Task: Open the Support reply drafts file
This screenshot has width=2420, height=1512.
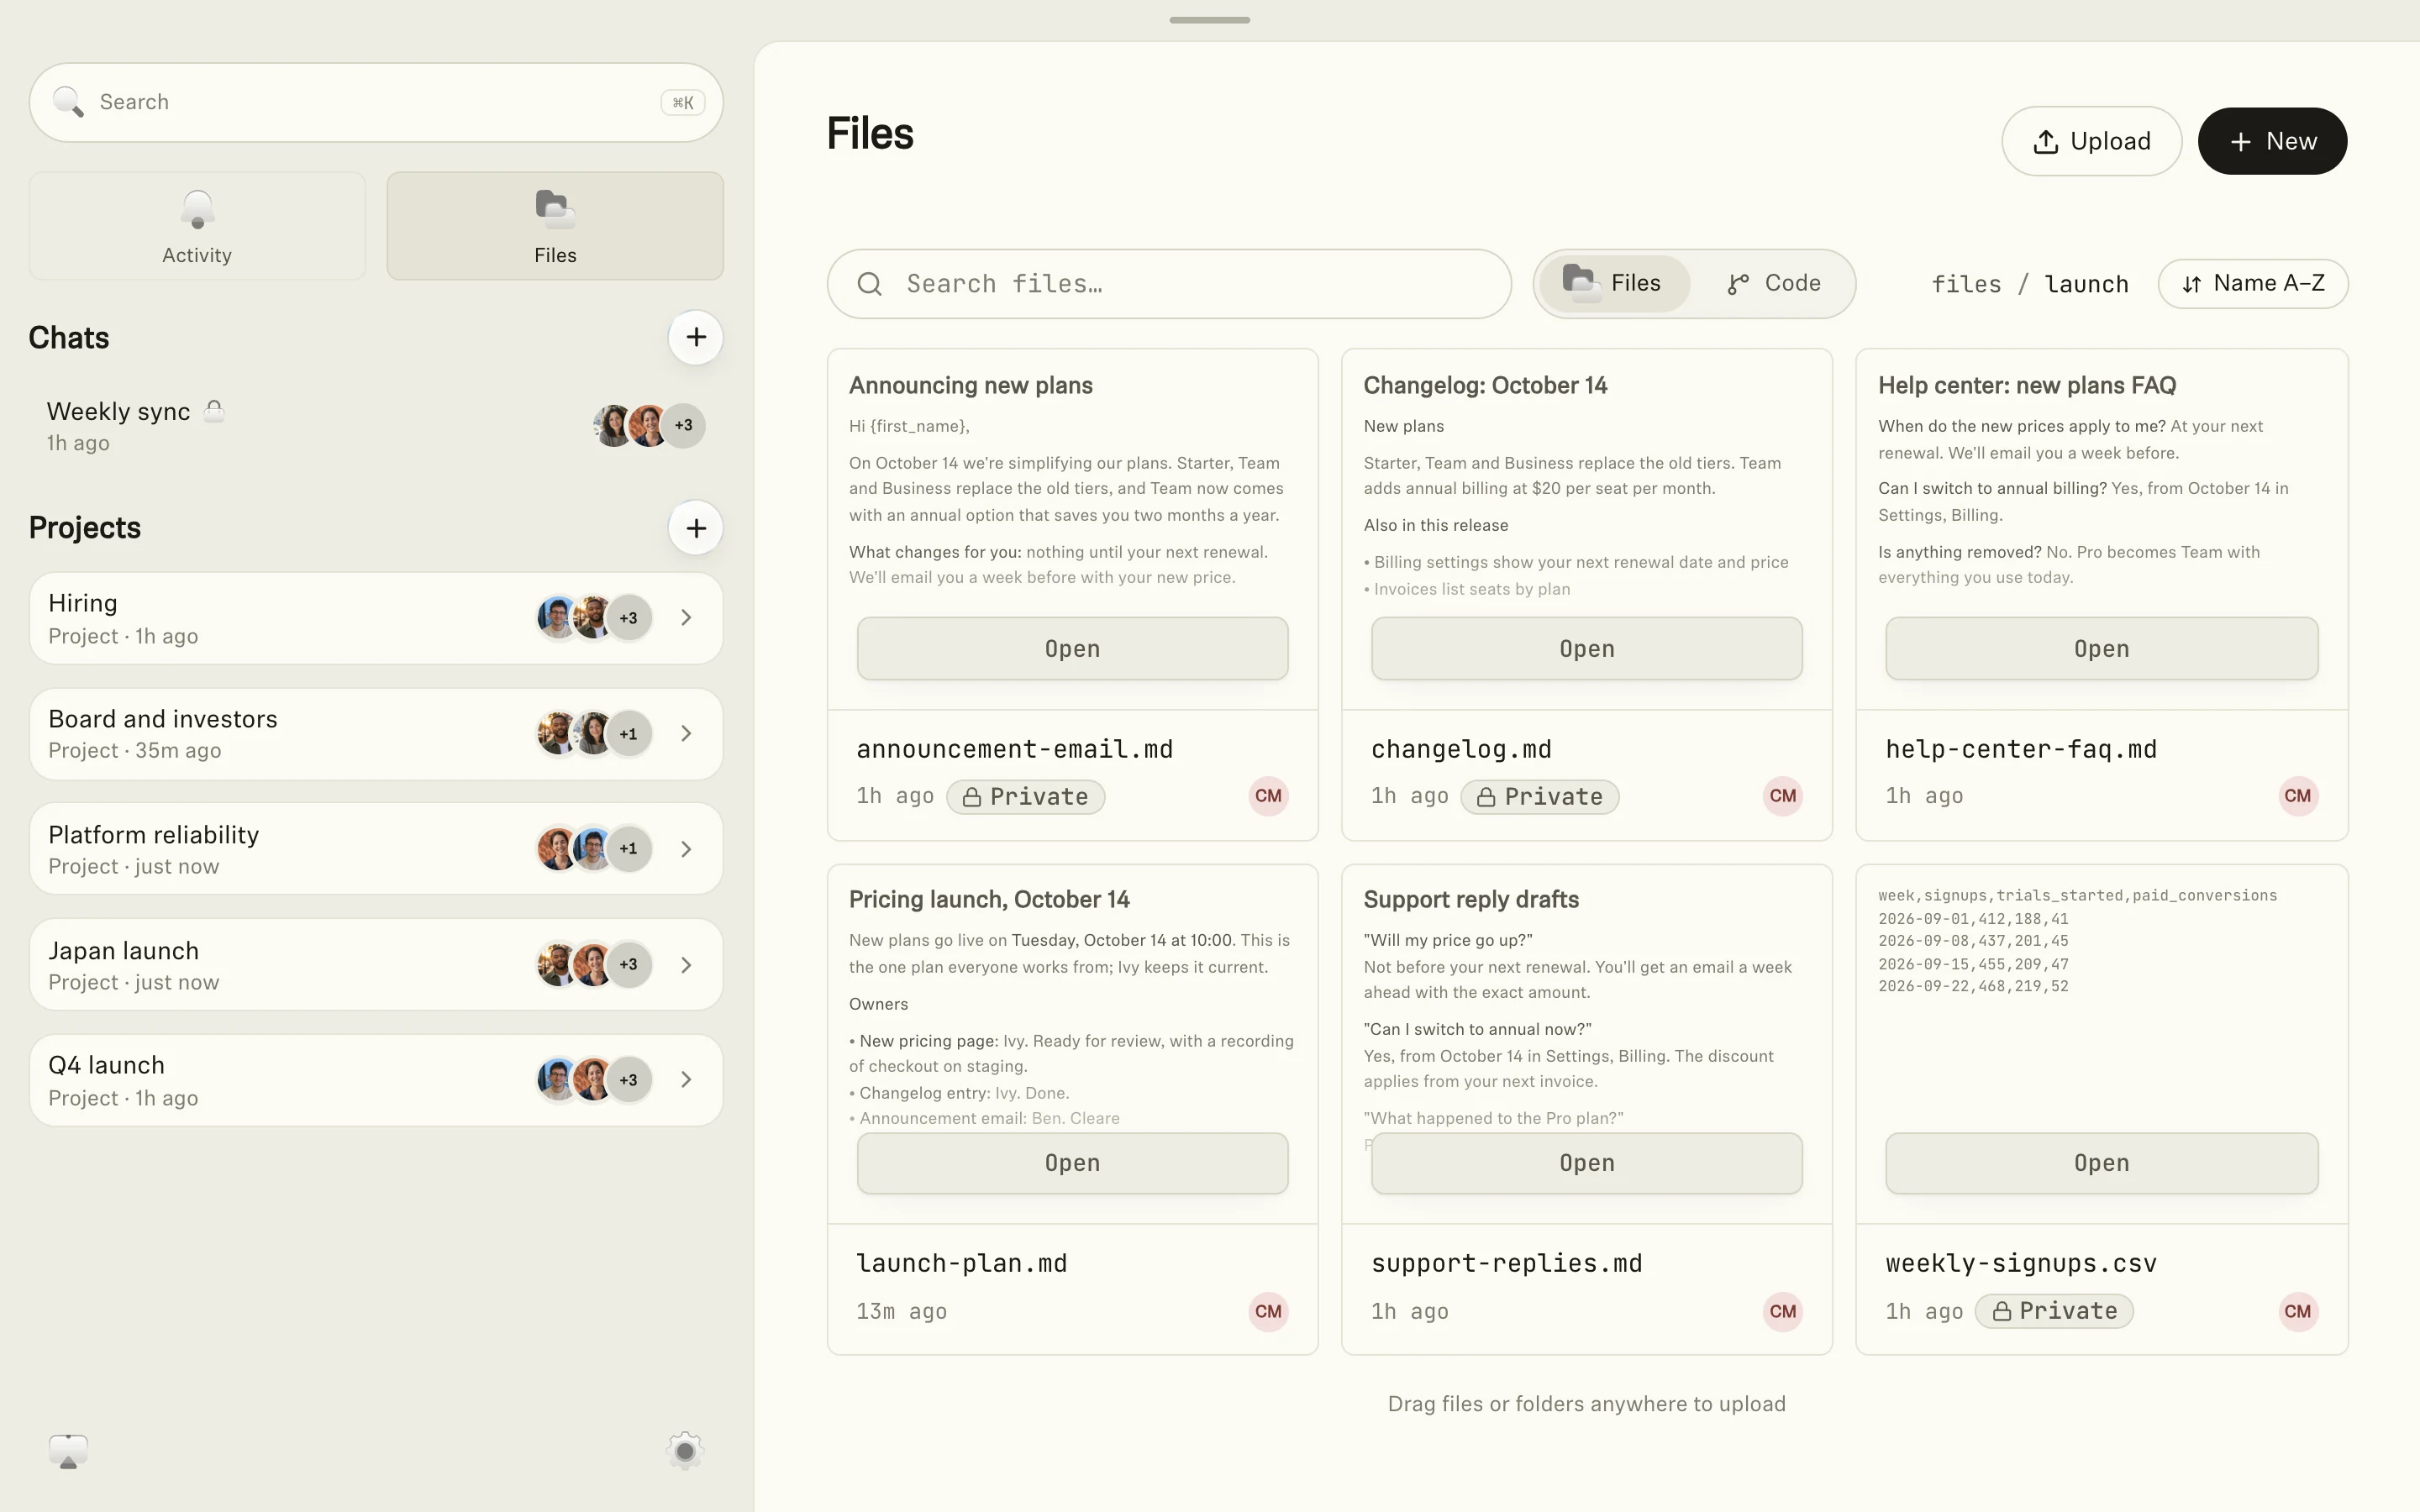Action: 1586,1163
